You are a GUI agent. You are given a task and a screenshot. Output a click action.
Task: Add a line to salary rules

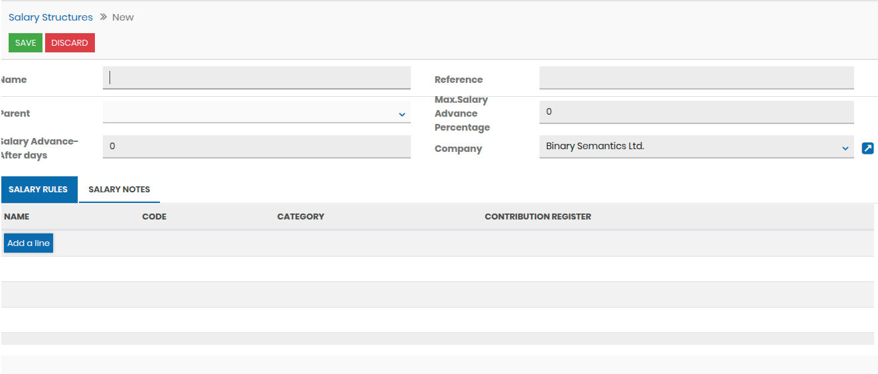click(29, 243)
